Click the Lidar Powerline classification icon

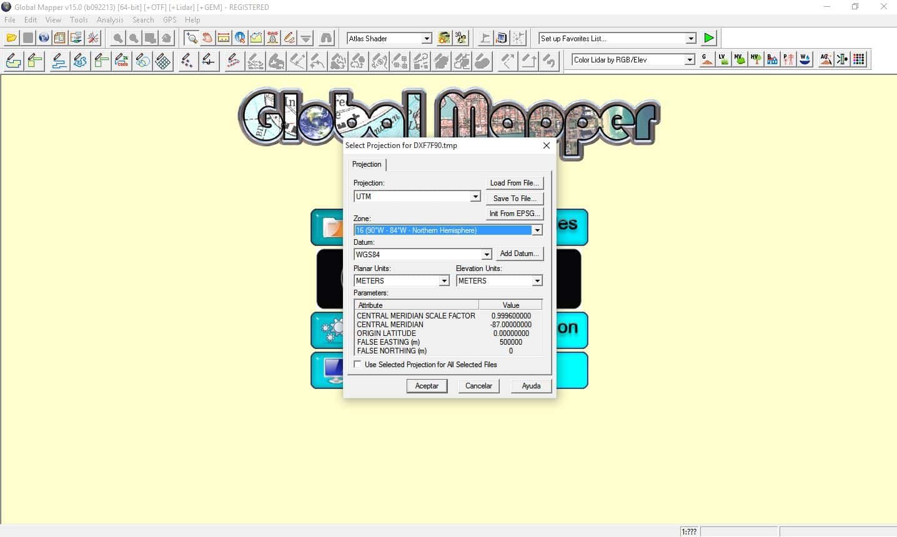[x=788, y=59]
